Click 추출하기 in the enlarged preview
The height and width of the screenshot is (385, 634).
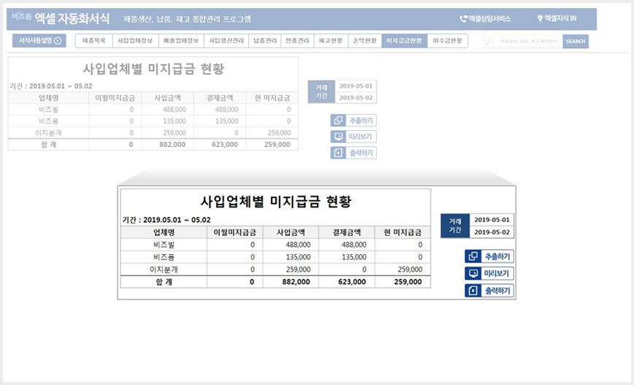(x=489, y=256)
